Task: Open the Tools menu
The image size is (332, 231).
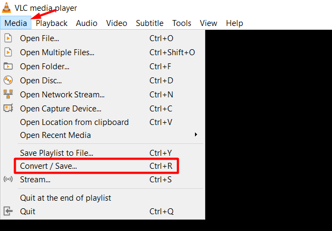Action: [x=181, y=23]
